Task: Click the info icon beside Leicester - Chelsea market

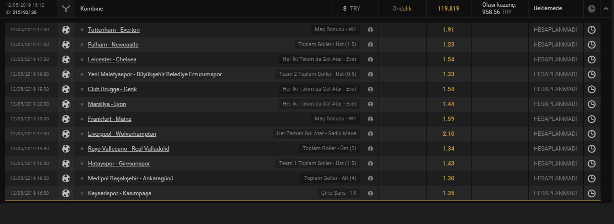Action: (370, 59)
